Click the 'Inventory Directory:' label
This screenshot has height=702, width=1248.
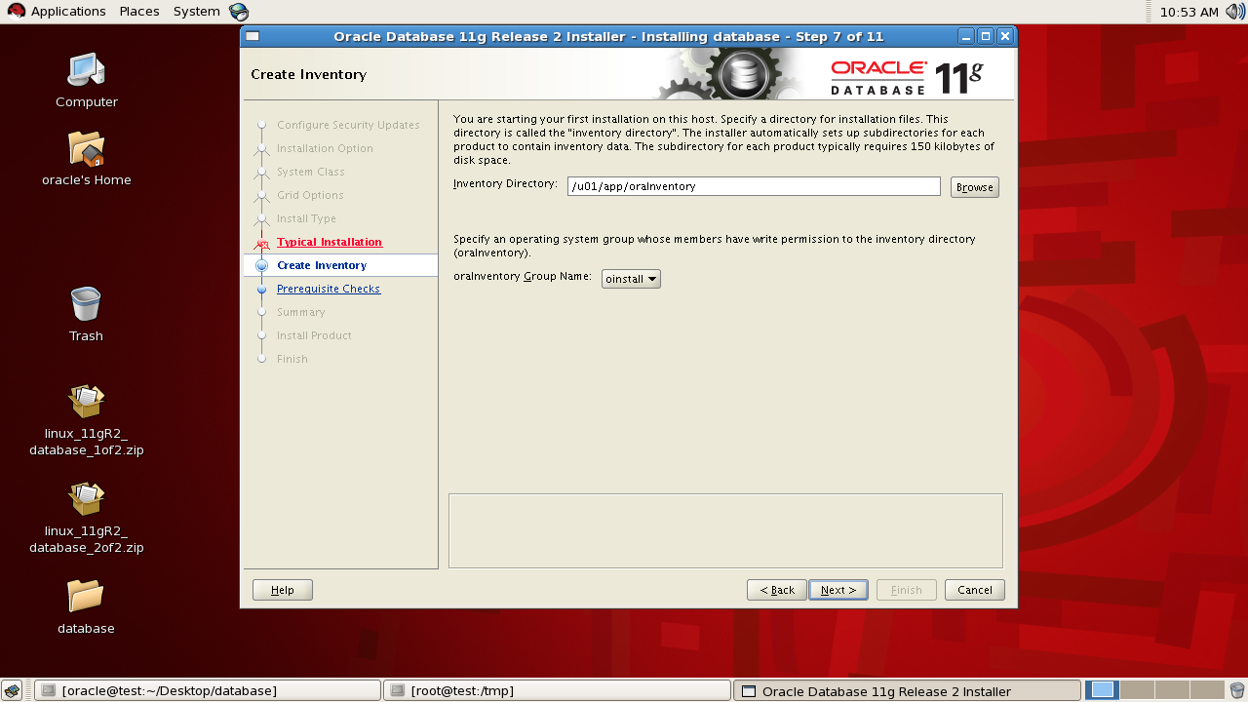click(505, 183)
